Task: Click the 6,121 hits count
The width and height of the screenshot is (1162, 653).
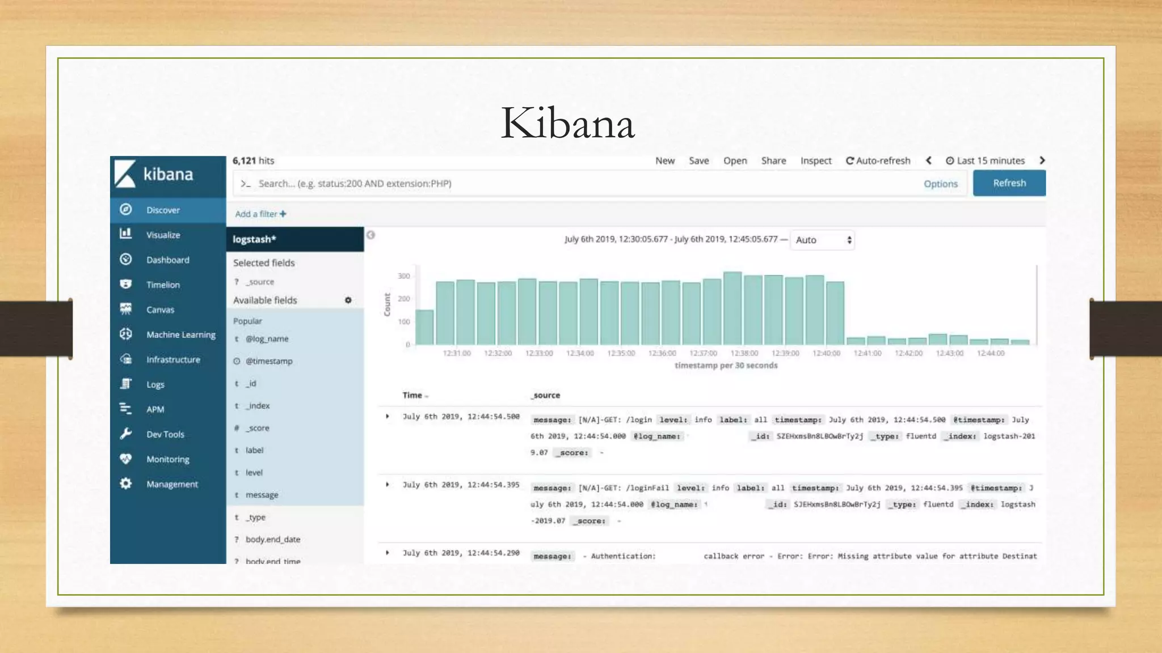Action: coord(253,160)
